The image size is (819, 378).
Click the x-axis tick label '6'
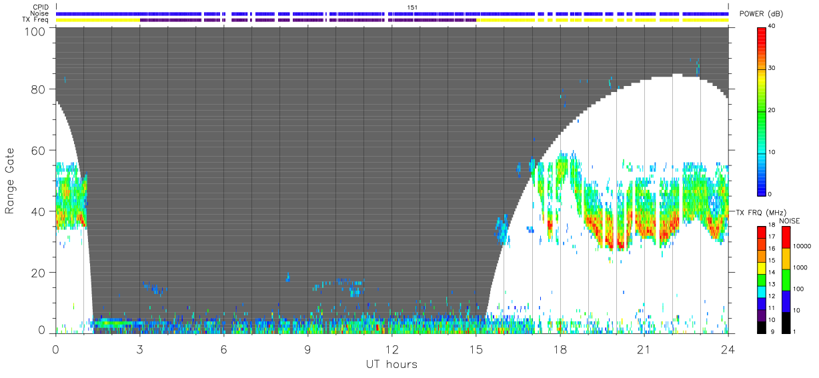click(x=224, y=349)
